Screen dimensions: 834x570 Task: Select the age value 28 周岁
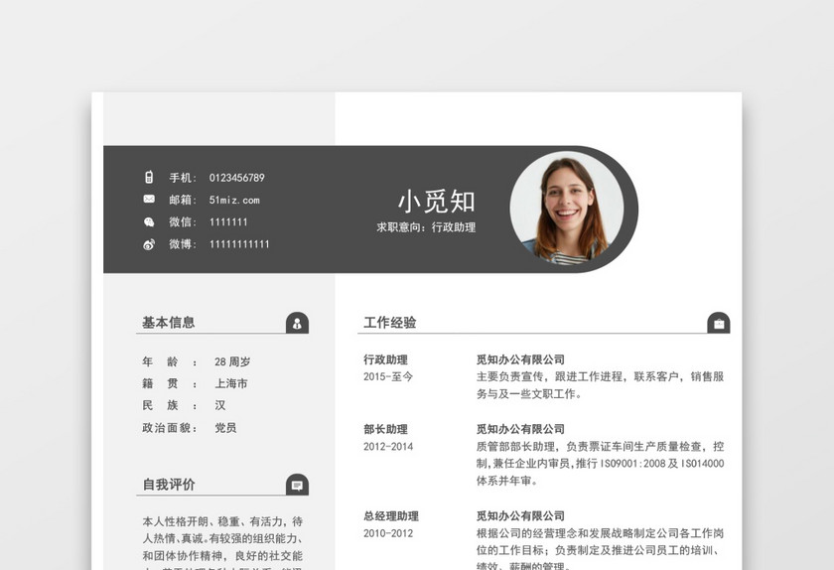pyautogui.click(x=232, y=361)
